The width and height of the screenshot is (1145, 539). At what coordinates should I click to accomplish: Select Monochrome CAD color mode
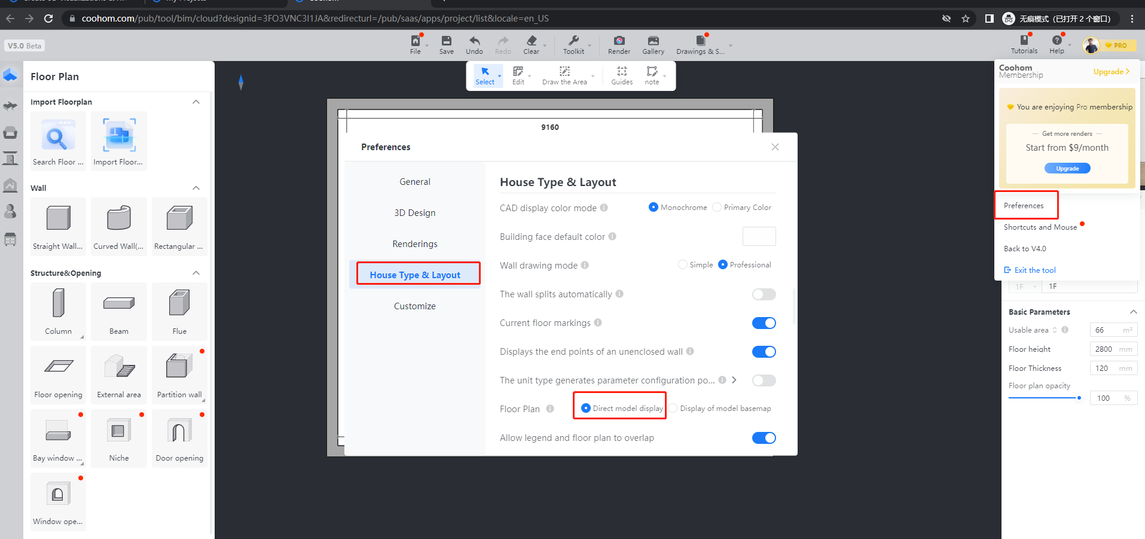tap(654, 208)
